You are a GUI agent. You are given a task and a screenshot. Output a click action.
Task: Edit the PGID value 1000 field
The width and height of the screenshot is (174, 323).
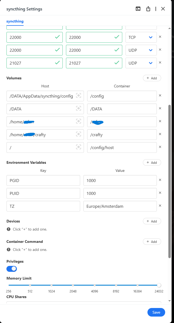click(120, 180)
